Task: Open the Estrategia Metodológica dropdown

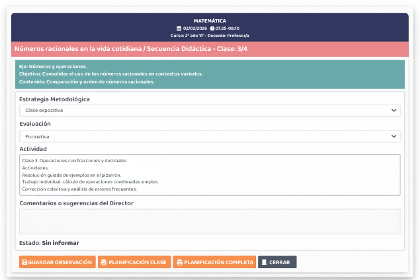Action: [x=209, y=111]
